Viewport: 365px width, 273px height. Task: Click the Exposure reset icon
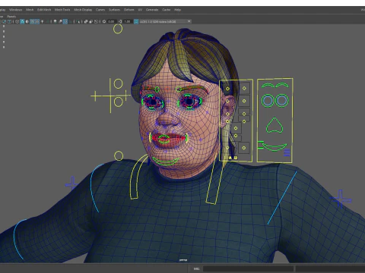coord(104,21)
